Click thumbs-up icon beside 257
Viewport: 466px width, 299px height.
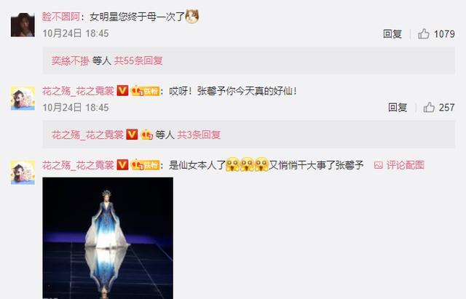point(429,108)
